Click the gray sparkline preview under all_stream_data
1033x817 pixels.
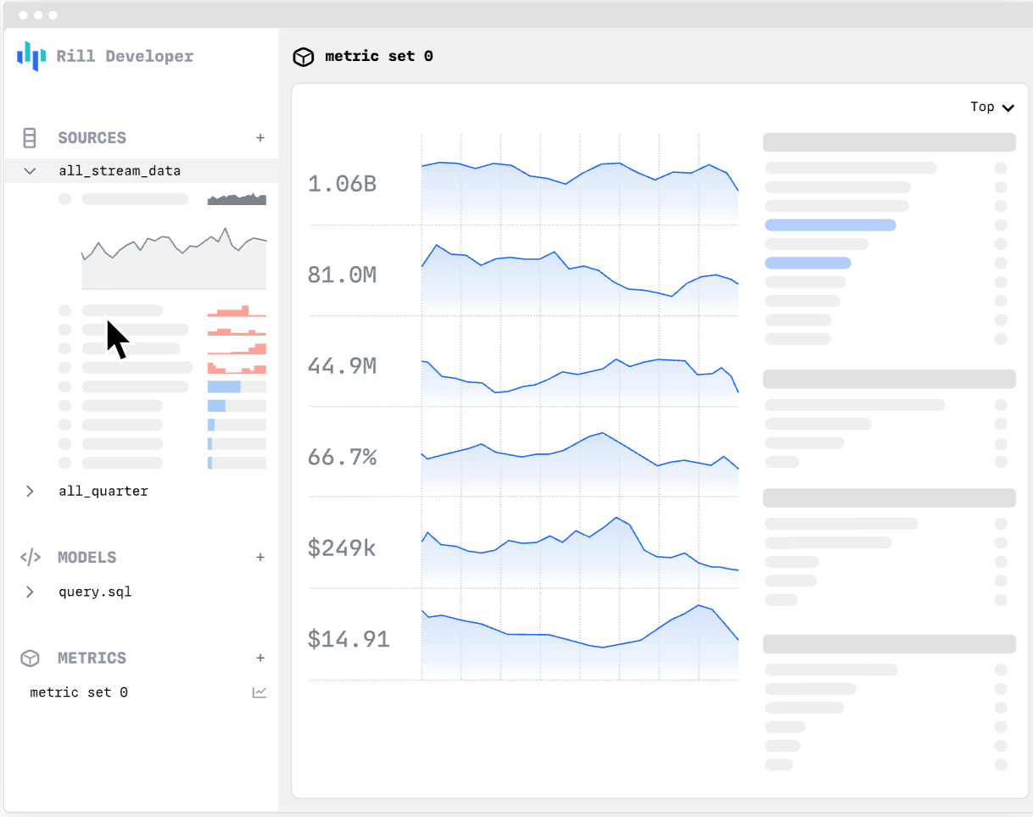click(173, 258)
